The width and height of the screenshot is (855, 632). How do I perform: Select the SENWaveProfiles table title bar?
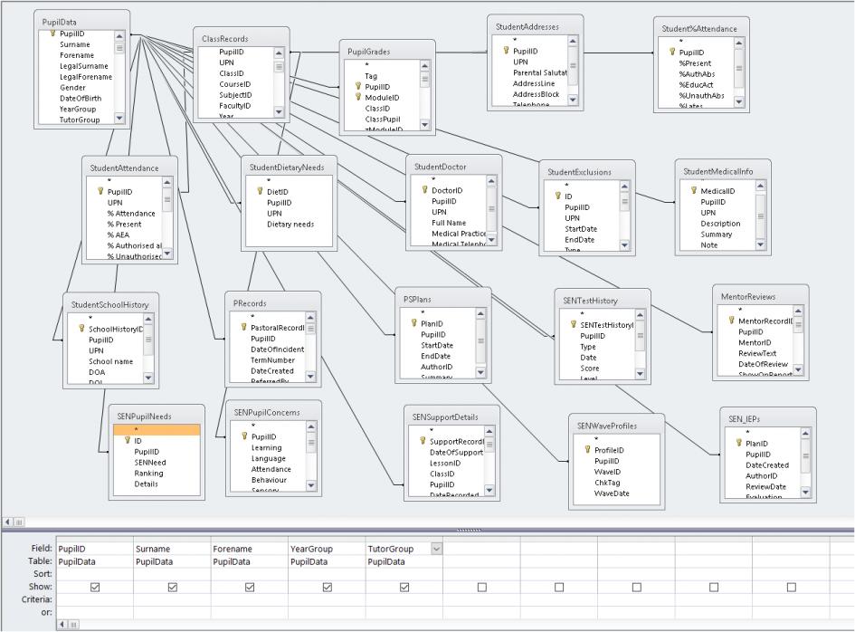(x=616, y=426)
